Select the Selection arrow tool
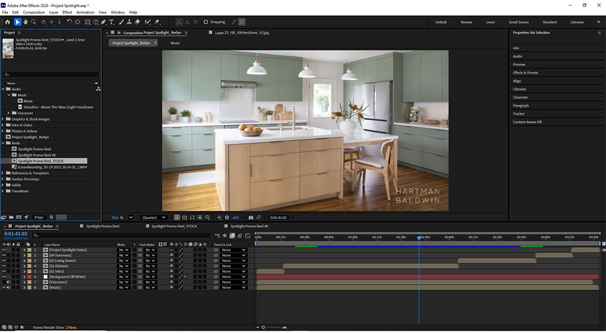Image resolution: width=606 pixels, height=333 pixels. point(18,22)
